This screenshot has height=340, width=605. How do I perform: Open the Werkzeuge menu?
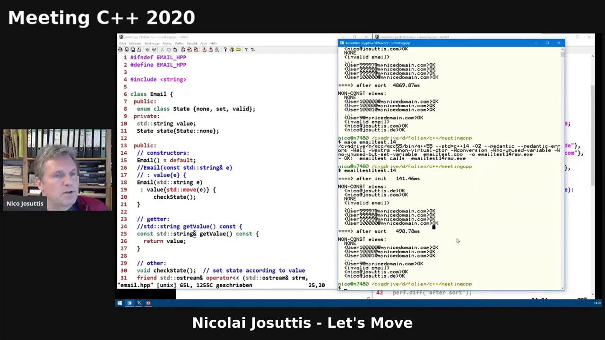click(152, 43)
